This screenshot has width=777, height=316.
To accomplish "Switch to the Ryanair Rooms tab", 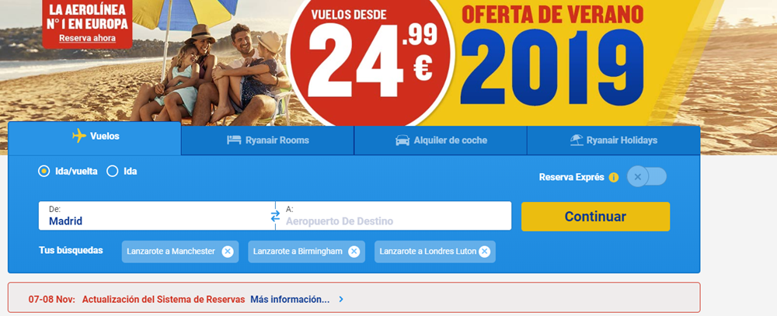I will (x=267, y=141).
